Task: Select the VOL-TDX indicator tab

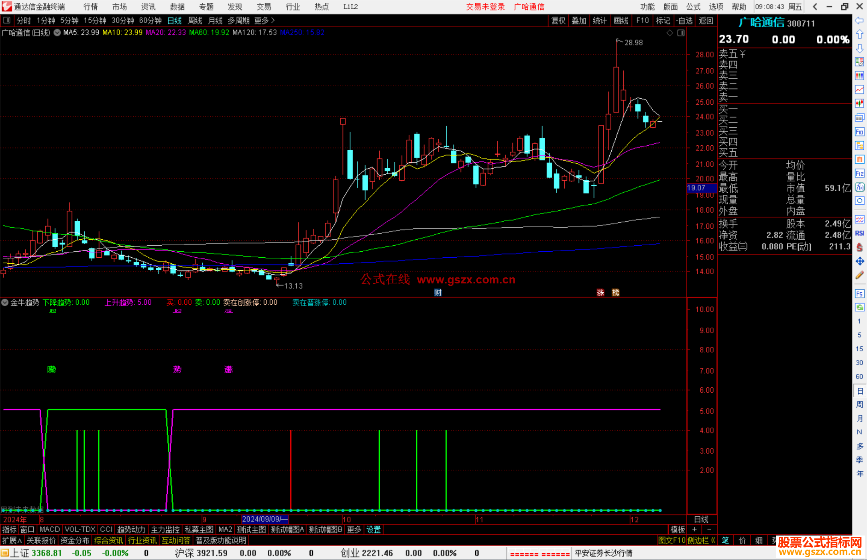Action: (80, 529)
